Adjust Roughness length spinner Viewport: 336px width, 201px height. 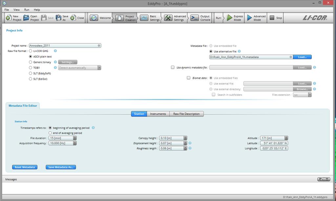tap(185, 148)
